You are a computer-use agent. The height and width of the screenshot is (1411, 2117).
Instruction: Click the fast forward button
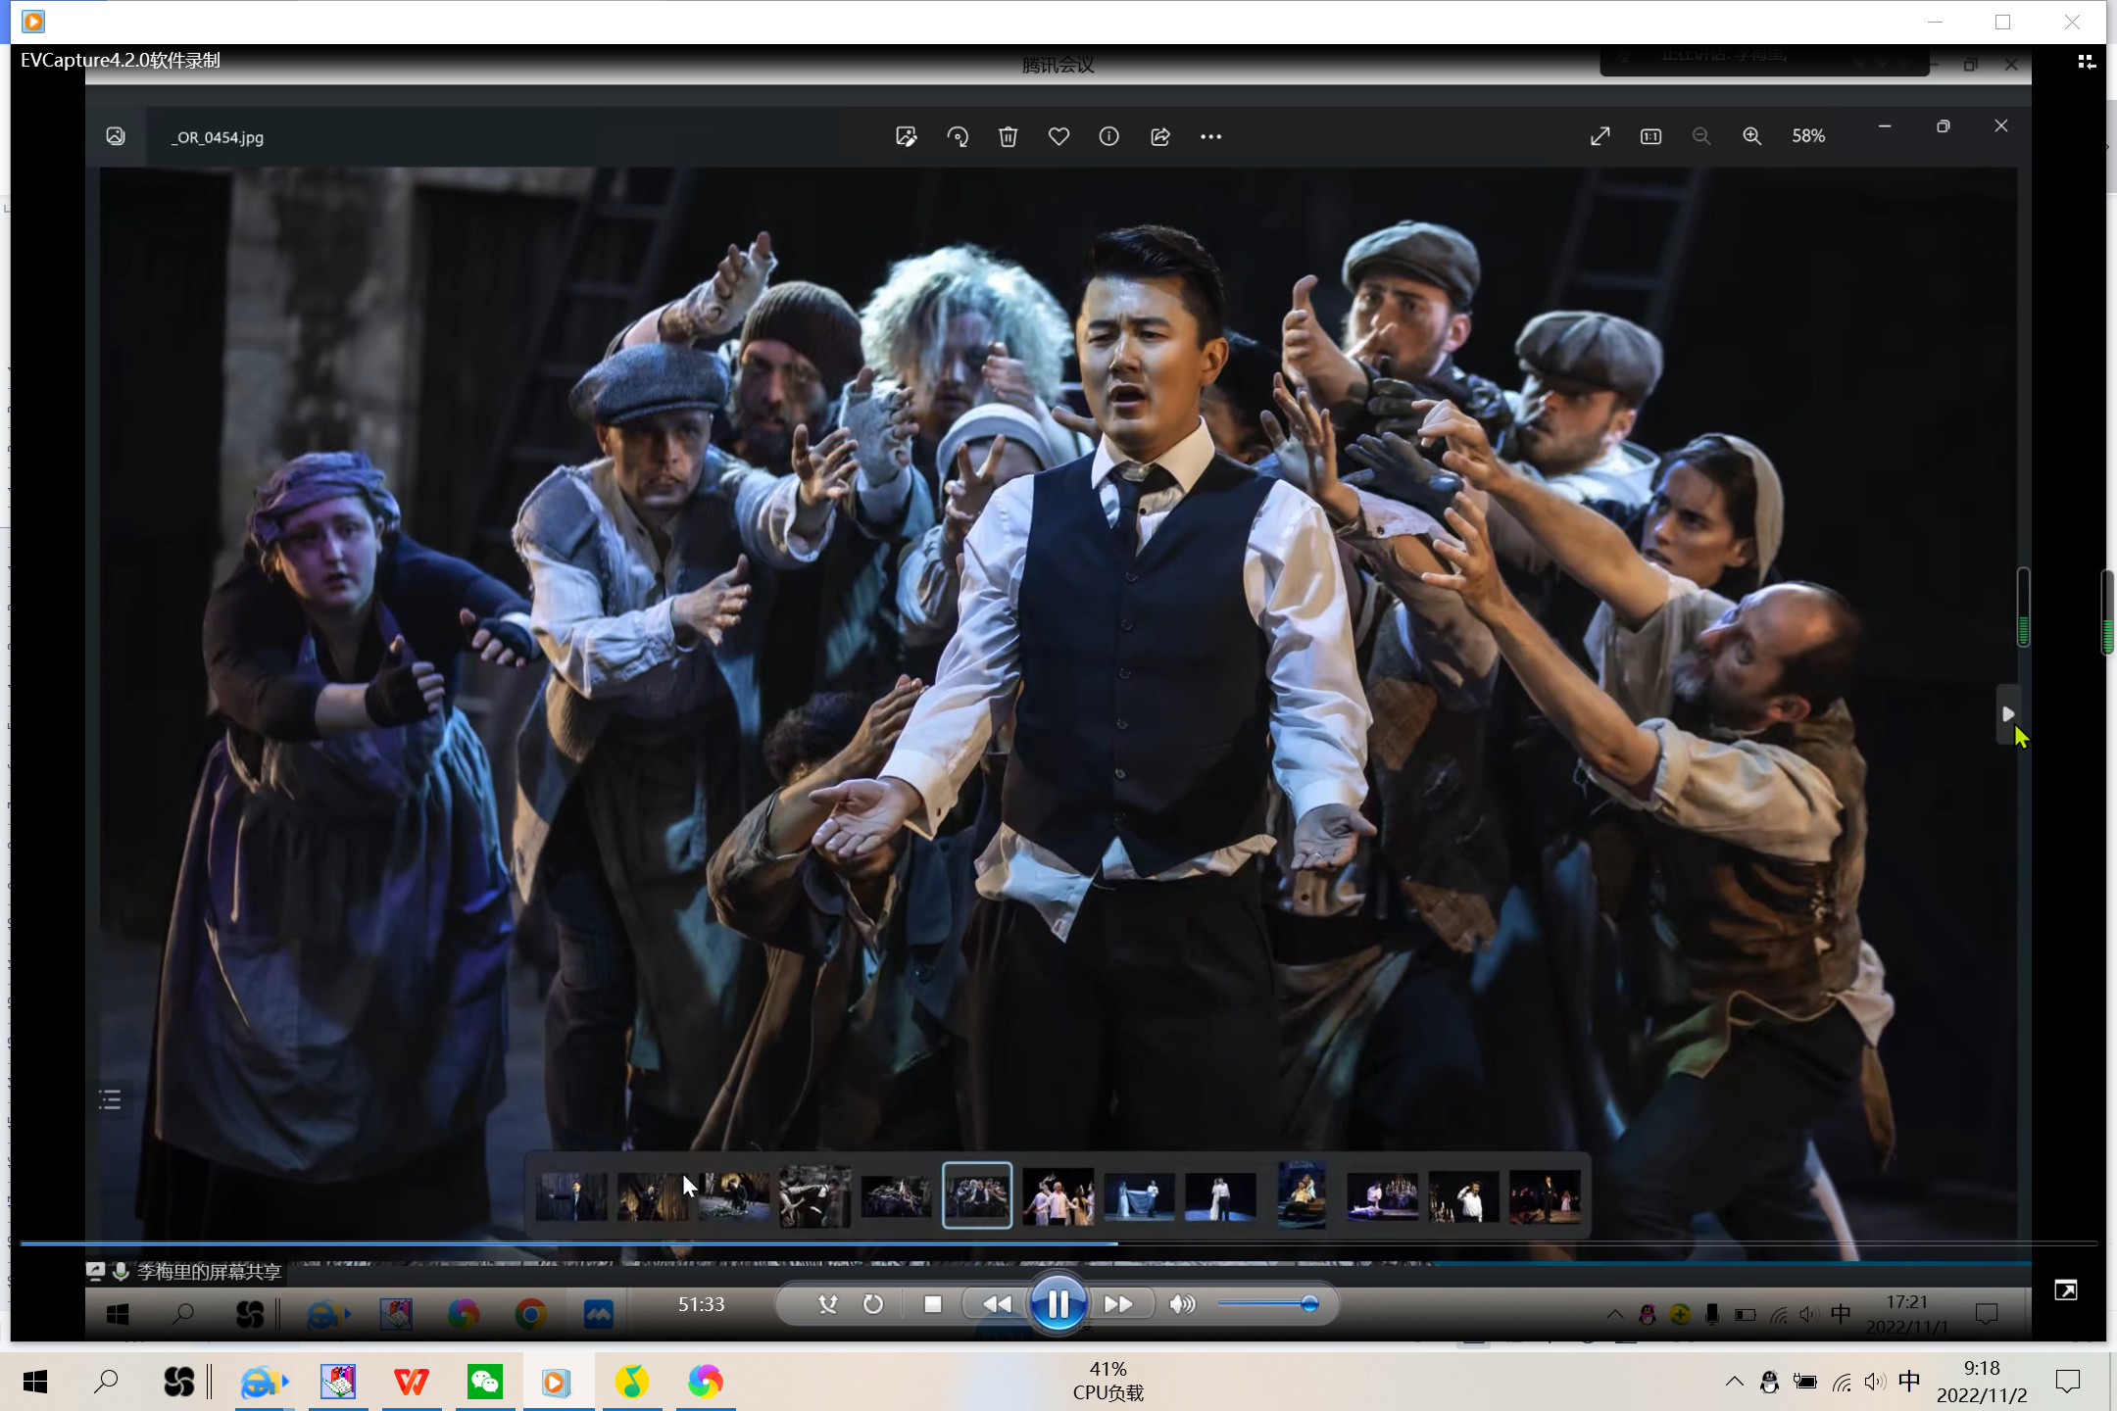[x=1117, y=1304]
